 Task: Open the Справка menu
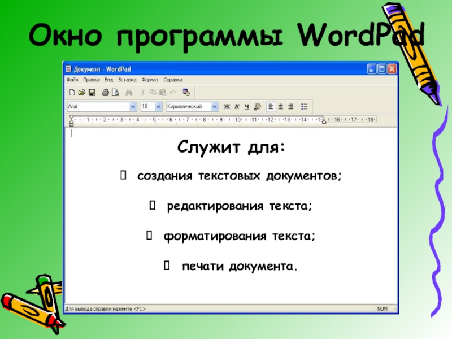click(x=173, y=80)
